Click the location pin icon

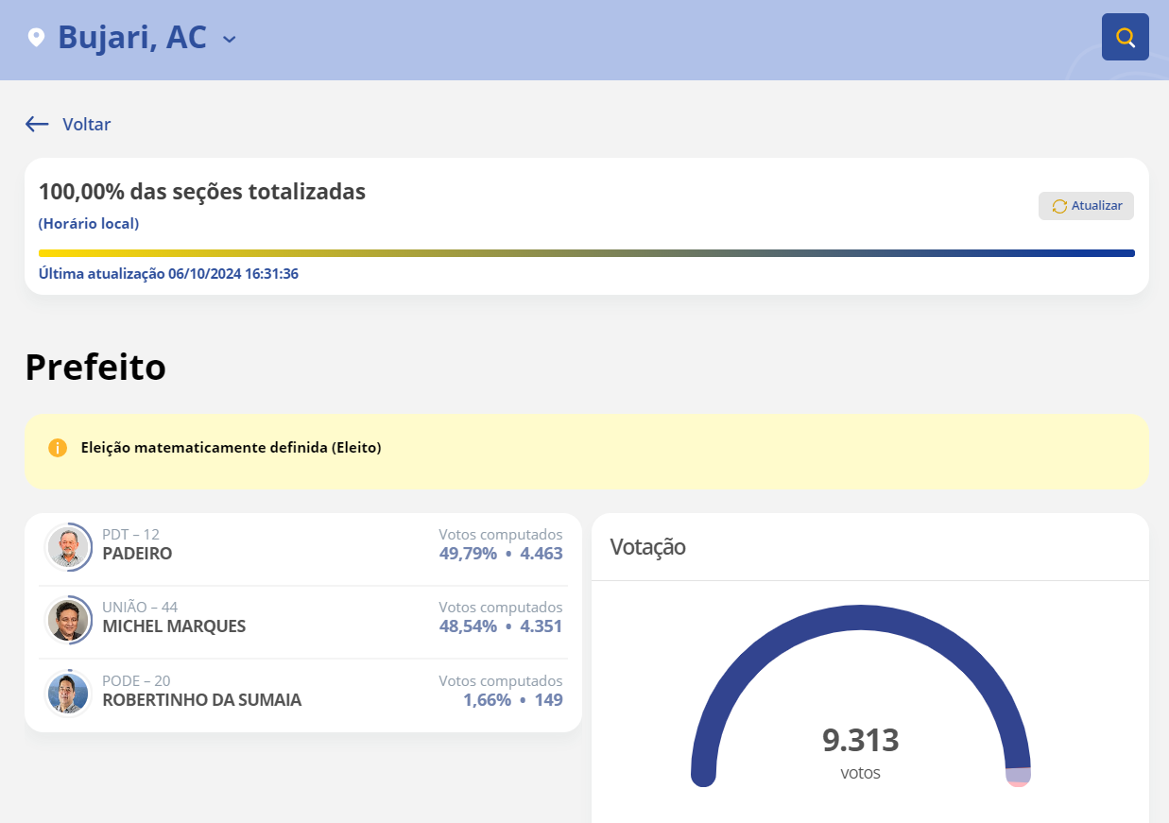36,38
